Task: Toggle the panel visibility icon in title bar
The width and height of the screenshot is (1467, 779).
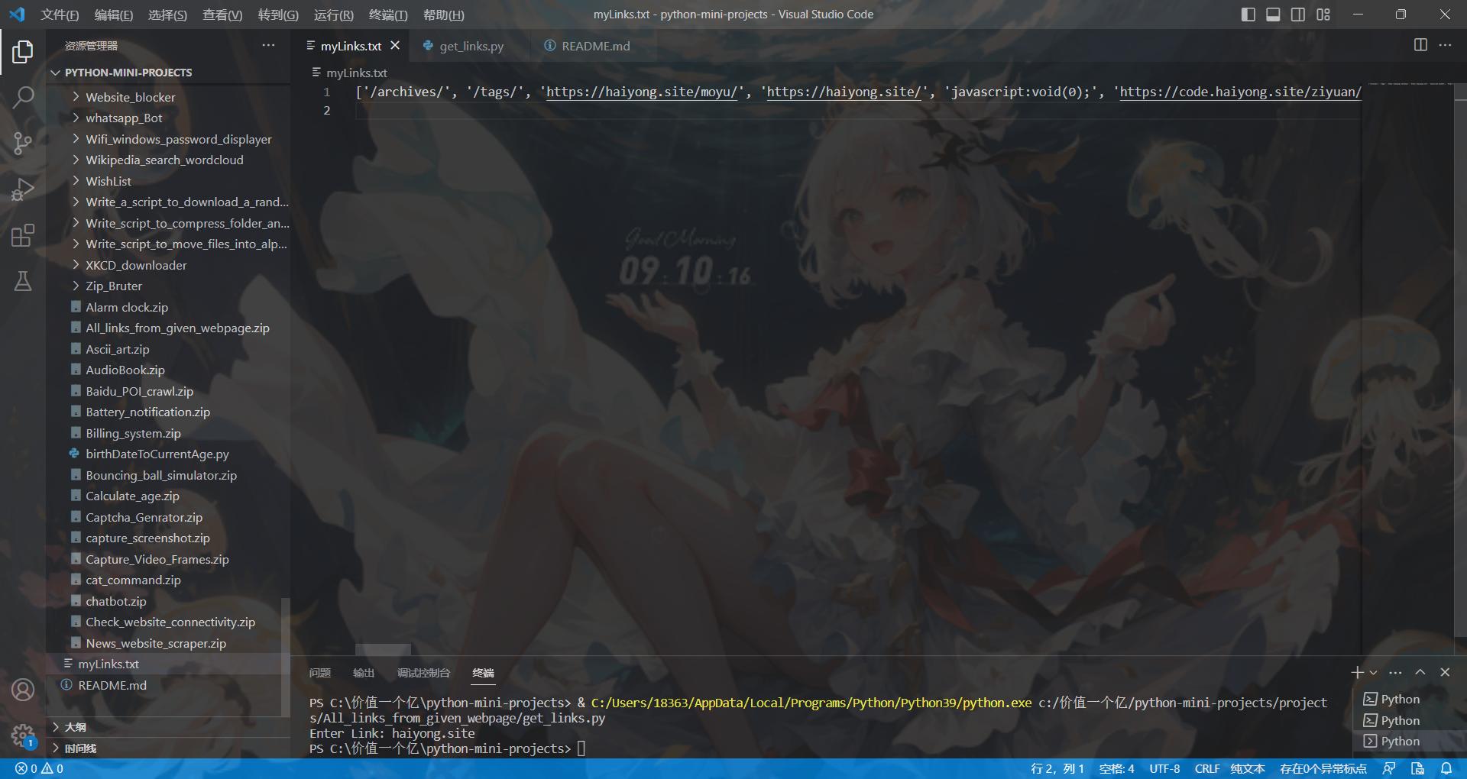Action: pos(1273,14)
